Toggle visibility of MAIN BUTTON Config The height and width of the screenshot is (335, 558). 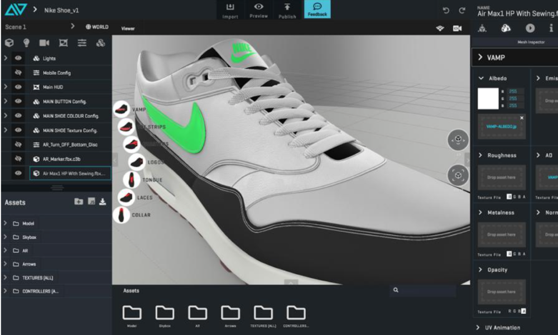point(18,102)
